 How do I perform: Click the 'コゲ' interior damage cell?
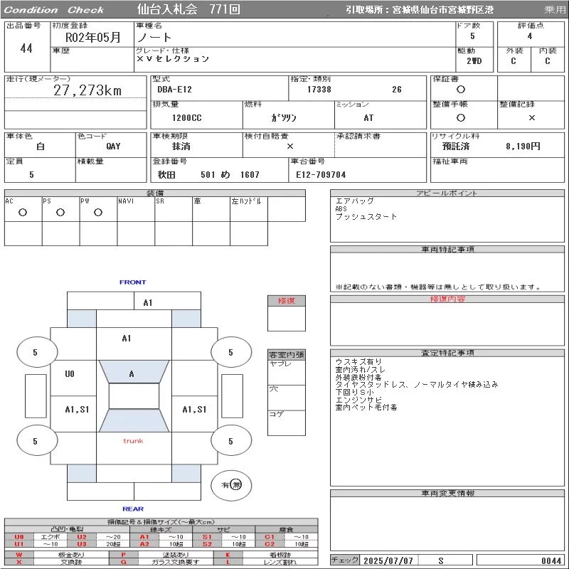(x=287, y=423)
